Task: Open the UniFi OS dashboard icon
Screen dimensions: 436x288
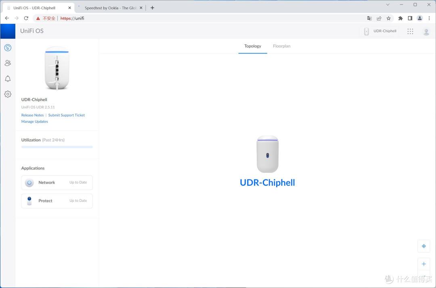Action: (8, 48)
